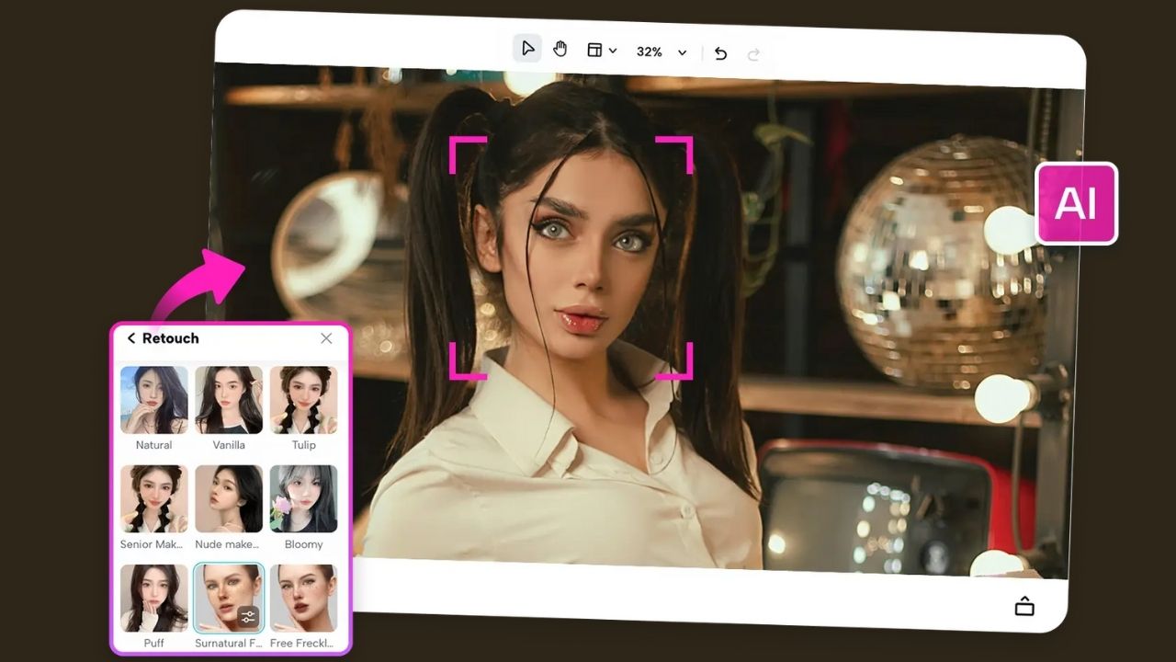This screenshot has height=662, width=1176.
Task: Click the AI badge on the right
Action: [x=1076, y=203]
